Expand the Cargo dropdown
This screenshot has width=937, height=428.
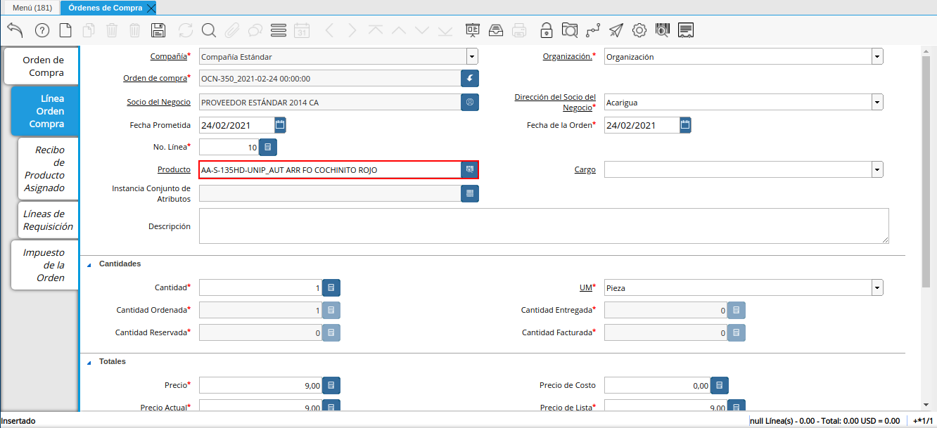(877, 169)
